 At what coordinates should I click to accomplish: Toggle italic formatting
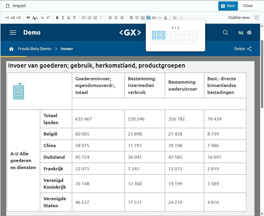(63, 18)
